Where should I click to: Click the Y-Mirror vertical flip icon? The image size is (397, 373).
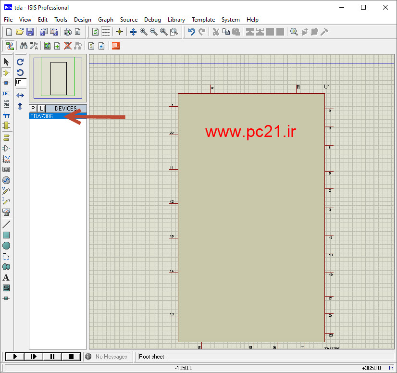(x=20, y=106)
